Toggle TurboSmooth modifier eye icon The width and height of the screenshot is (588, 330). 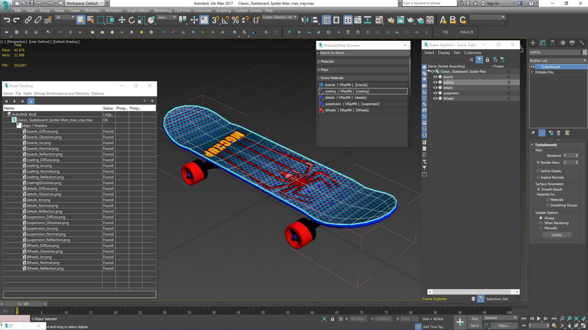[533, 67]
